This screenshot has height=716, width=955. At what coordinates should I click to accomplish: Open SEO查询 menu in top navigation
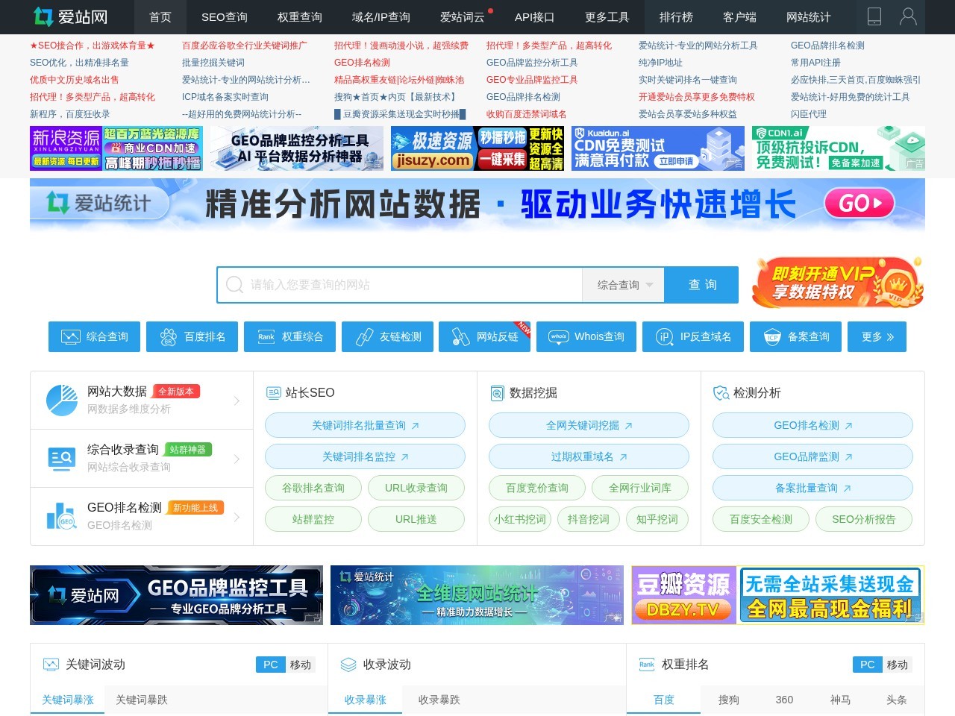(x=225, y=17)
